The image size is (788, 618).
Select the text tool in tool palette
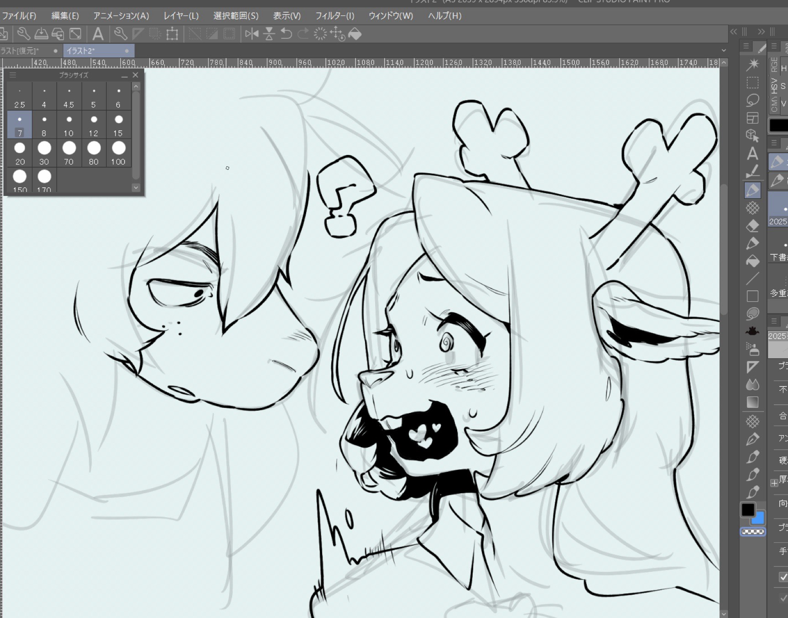click(x=752, y=154)
